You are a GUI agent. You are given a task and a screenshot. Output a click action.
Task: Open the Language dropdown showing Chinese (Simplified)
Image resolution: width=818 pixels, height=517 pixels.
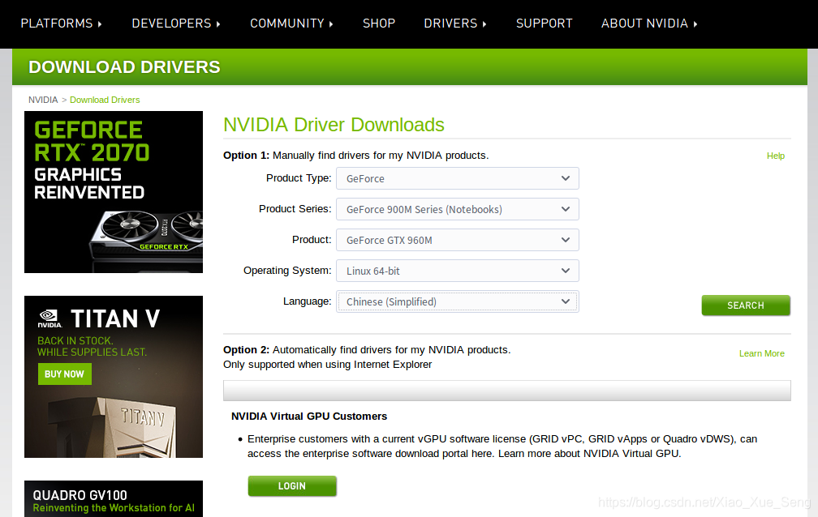458,301
